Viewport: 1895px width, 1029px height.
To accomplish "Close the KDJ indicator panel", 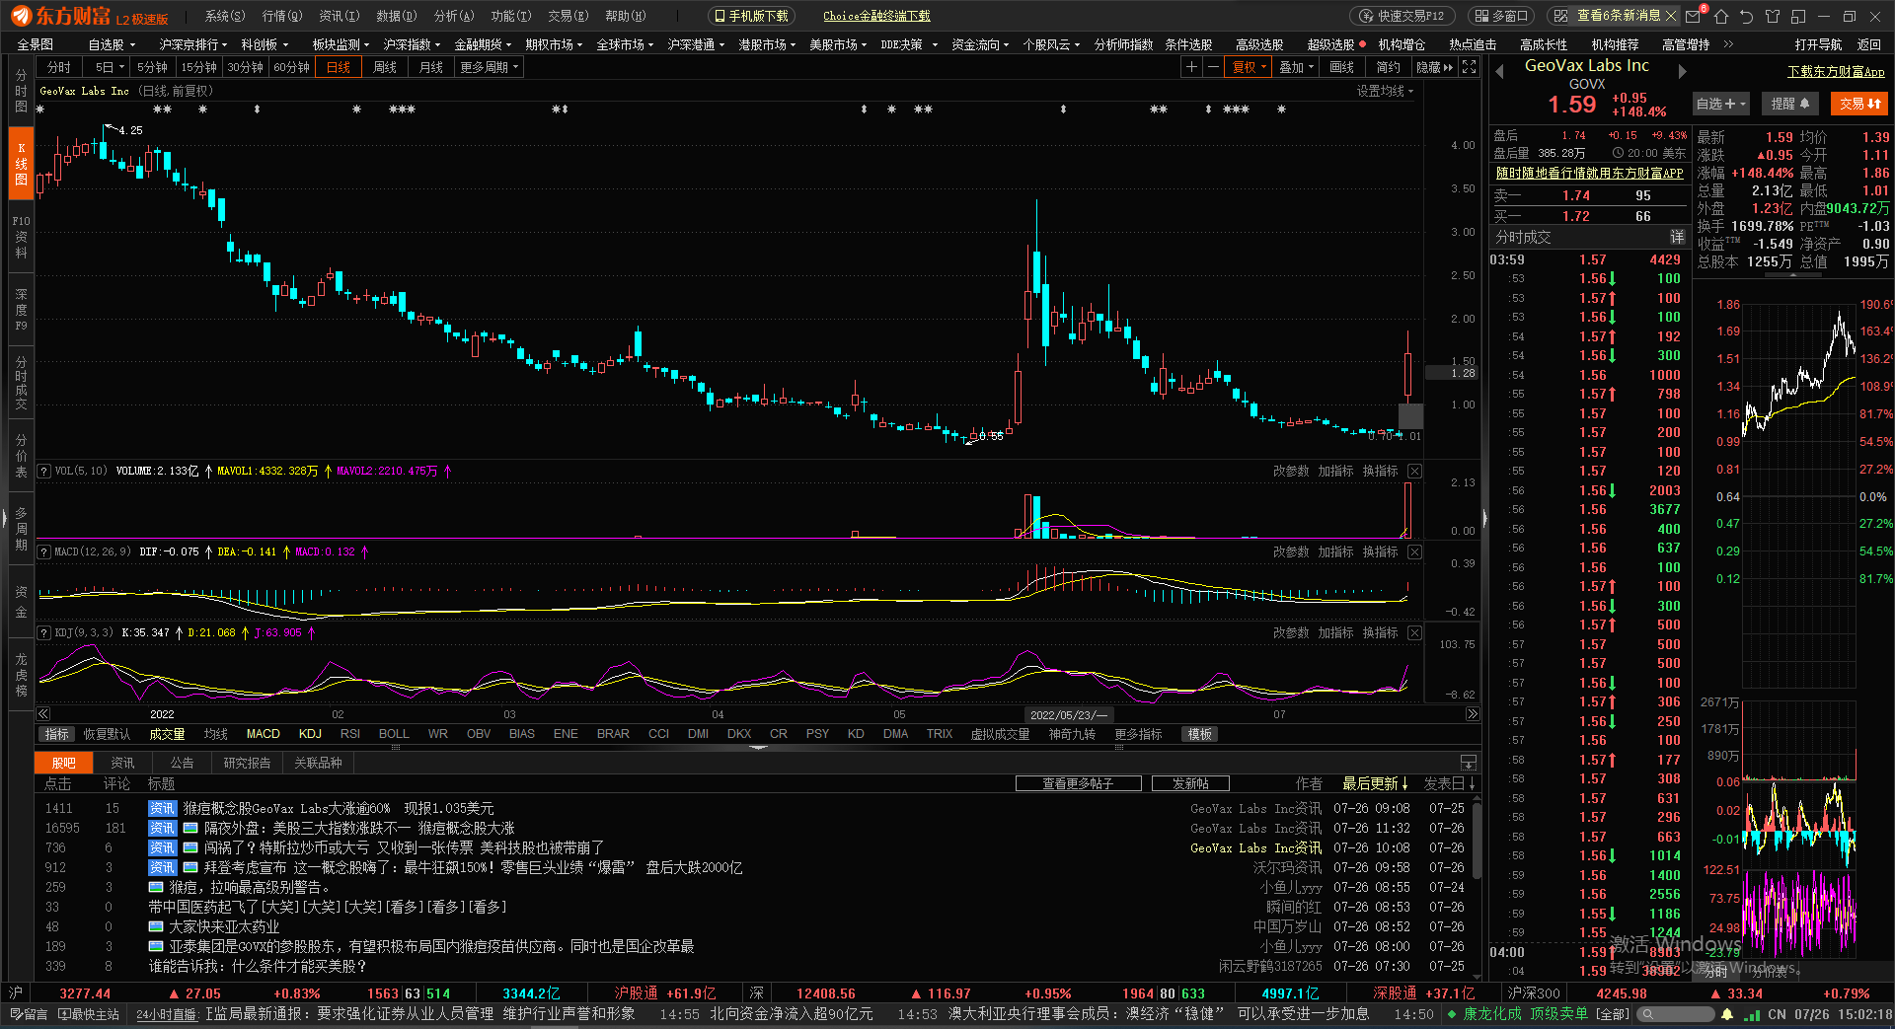I will coord(1414,633).
